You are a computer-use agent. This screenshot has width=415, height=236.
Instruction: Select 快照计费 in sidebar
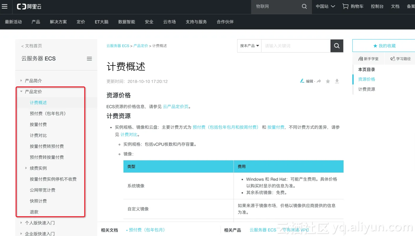[x=38, y=201]
